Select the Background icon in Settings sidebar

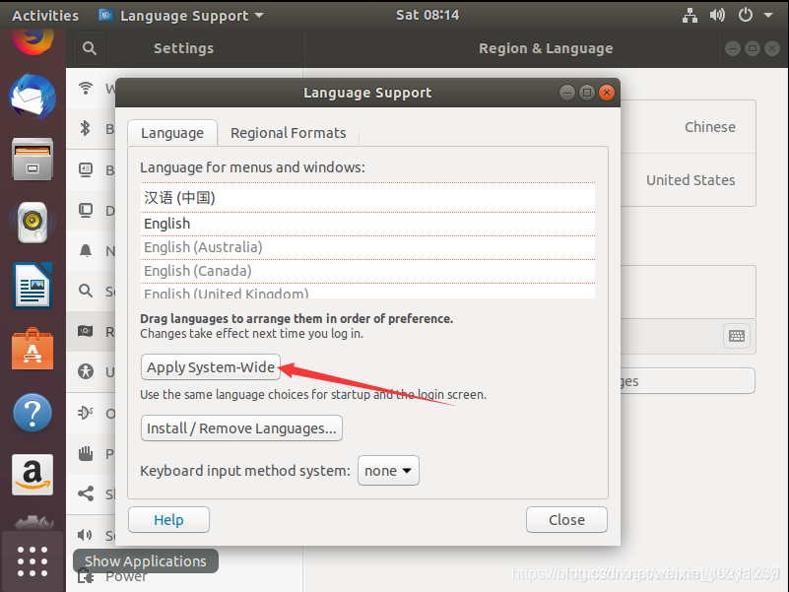pos(86,169)
